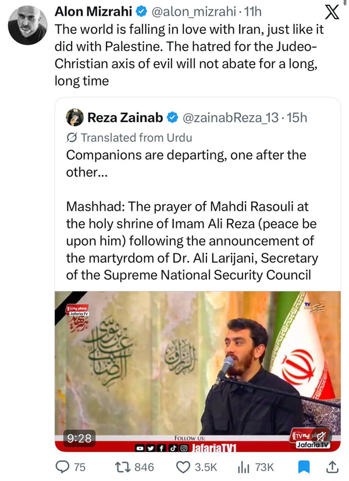The height and width of the screenshot is (481, 349).
Task: Toggle the blue bookmark icon
Action: coord(304,467)
